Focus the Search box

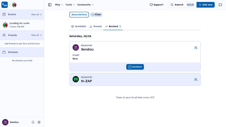tap(182, 5)
